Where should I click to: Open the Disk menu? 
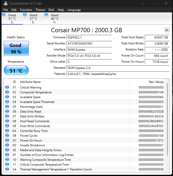(x=51, y=10)
